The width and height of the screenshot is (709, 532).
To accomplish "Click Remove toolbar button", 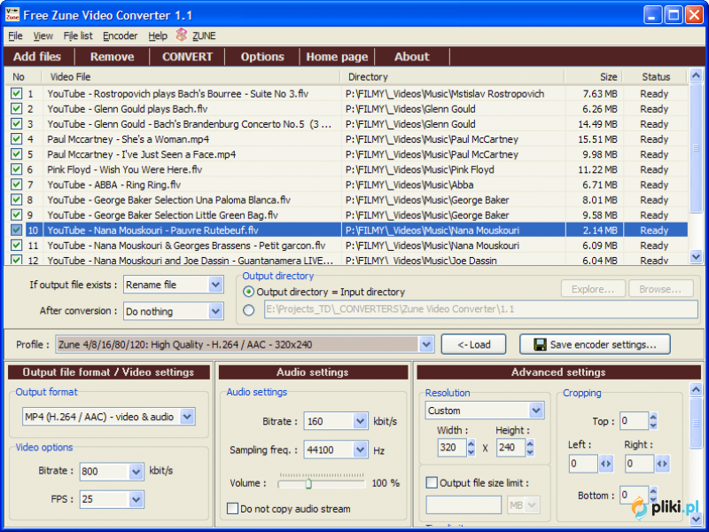I will click(x=112, y=57).
